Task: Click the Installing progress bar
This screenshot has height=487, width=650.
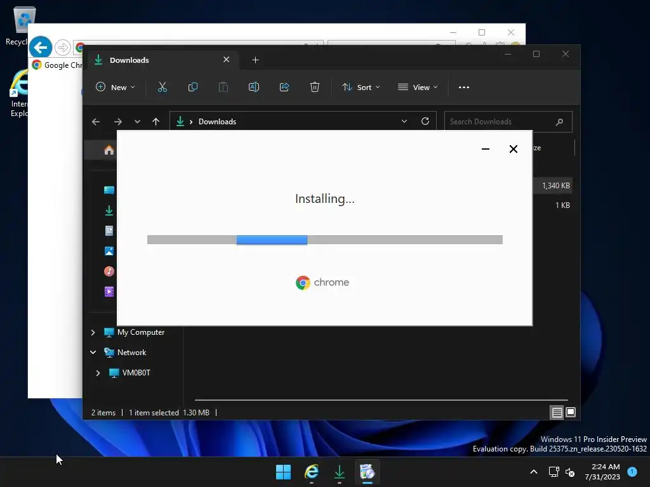Action: (x=325, y=240)
